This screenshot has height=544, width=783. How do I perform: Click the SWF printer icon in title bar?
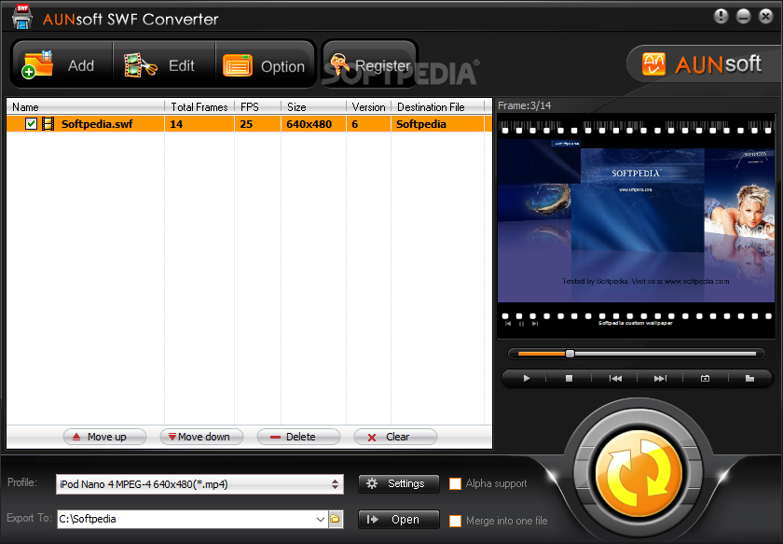tap(22, 17)
